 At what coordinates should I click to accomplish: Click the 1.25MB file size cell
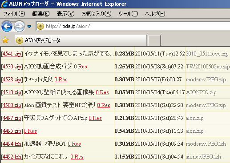pos(124,67)
